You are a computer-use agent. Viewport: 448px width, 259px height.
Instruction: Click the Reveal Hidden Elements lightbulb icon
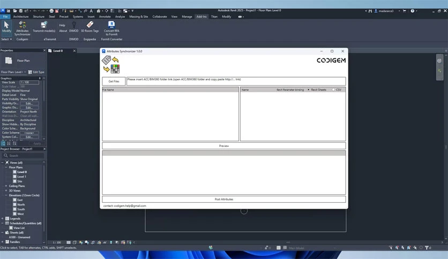[111, 242]
